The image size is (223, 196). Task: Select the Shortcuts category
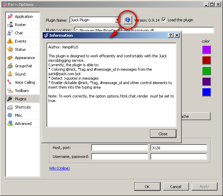(23, 107)
